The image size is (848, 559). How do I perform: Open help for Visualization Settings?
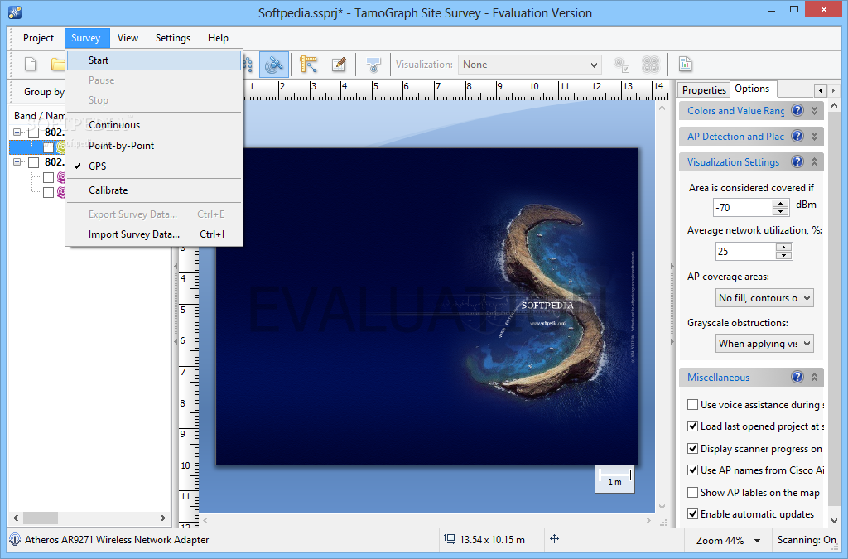pos(797,161)
